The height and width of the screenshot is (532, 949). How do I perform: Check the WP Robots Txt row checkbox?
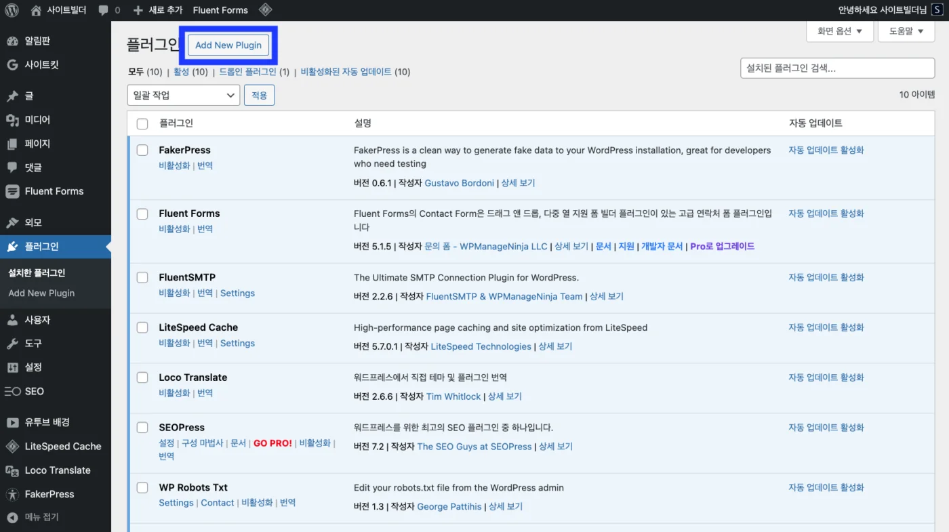[142, 487]
